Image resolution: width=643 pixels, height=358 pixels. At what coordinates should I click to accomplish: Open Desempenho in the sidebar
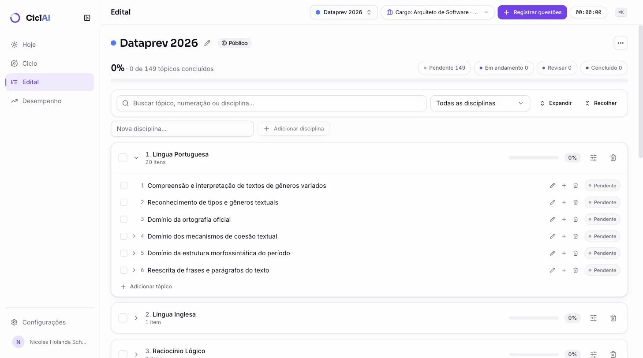(49, 101)
